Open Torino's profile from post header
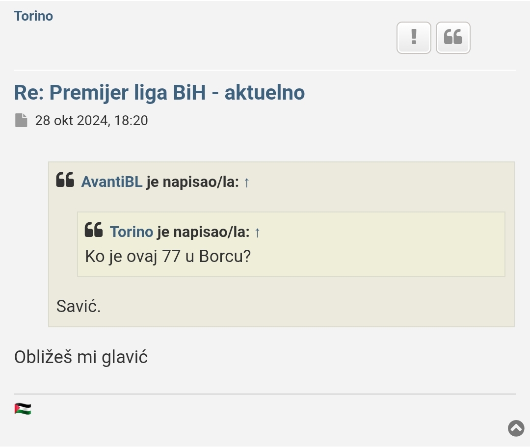The width and height of the screenshot is (530, 448). [x=33, y=16]
